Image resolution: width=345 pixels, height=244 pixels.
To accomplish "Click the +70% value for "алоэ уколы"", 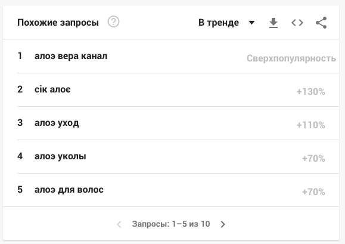I will [x=313, y=158].
